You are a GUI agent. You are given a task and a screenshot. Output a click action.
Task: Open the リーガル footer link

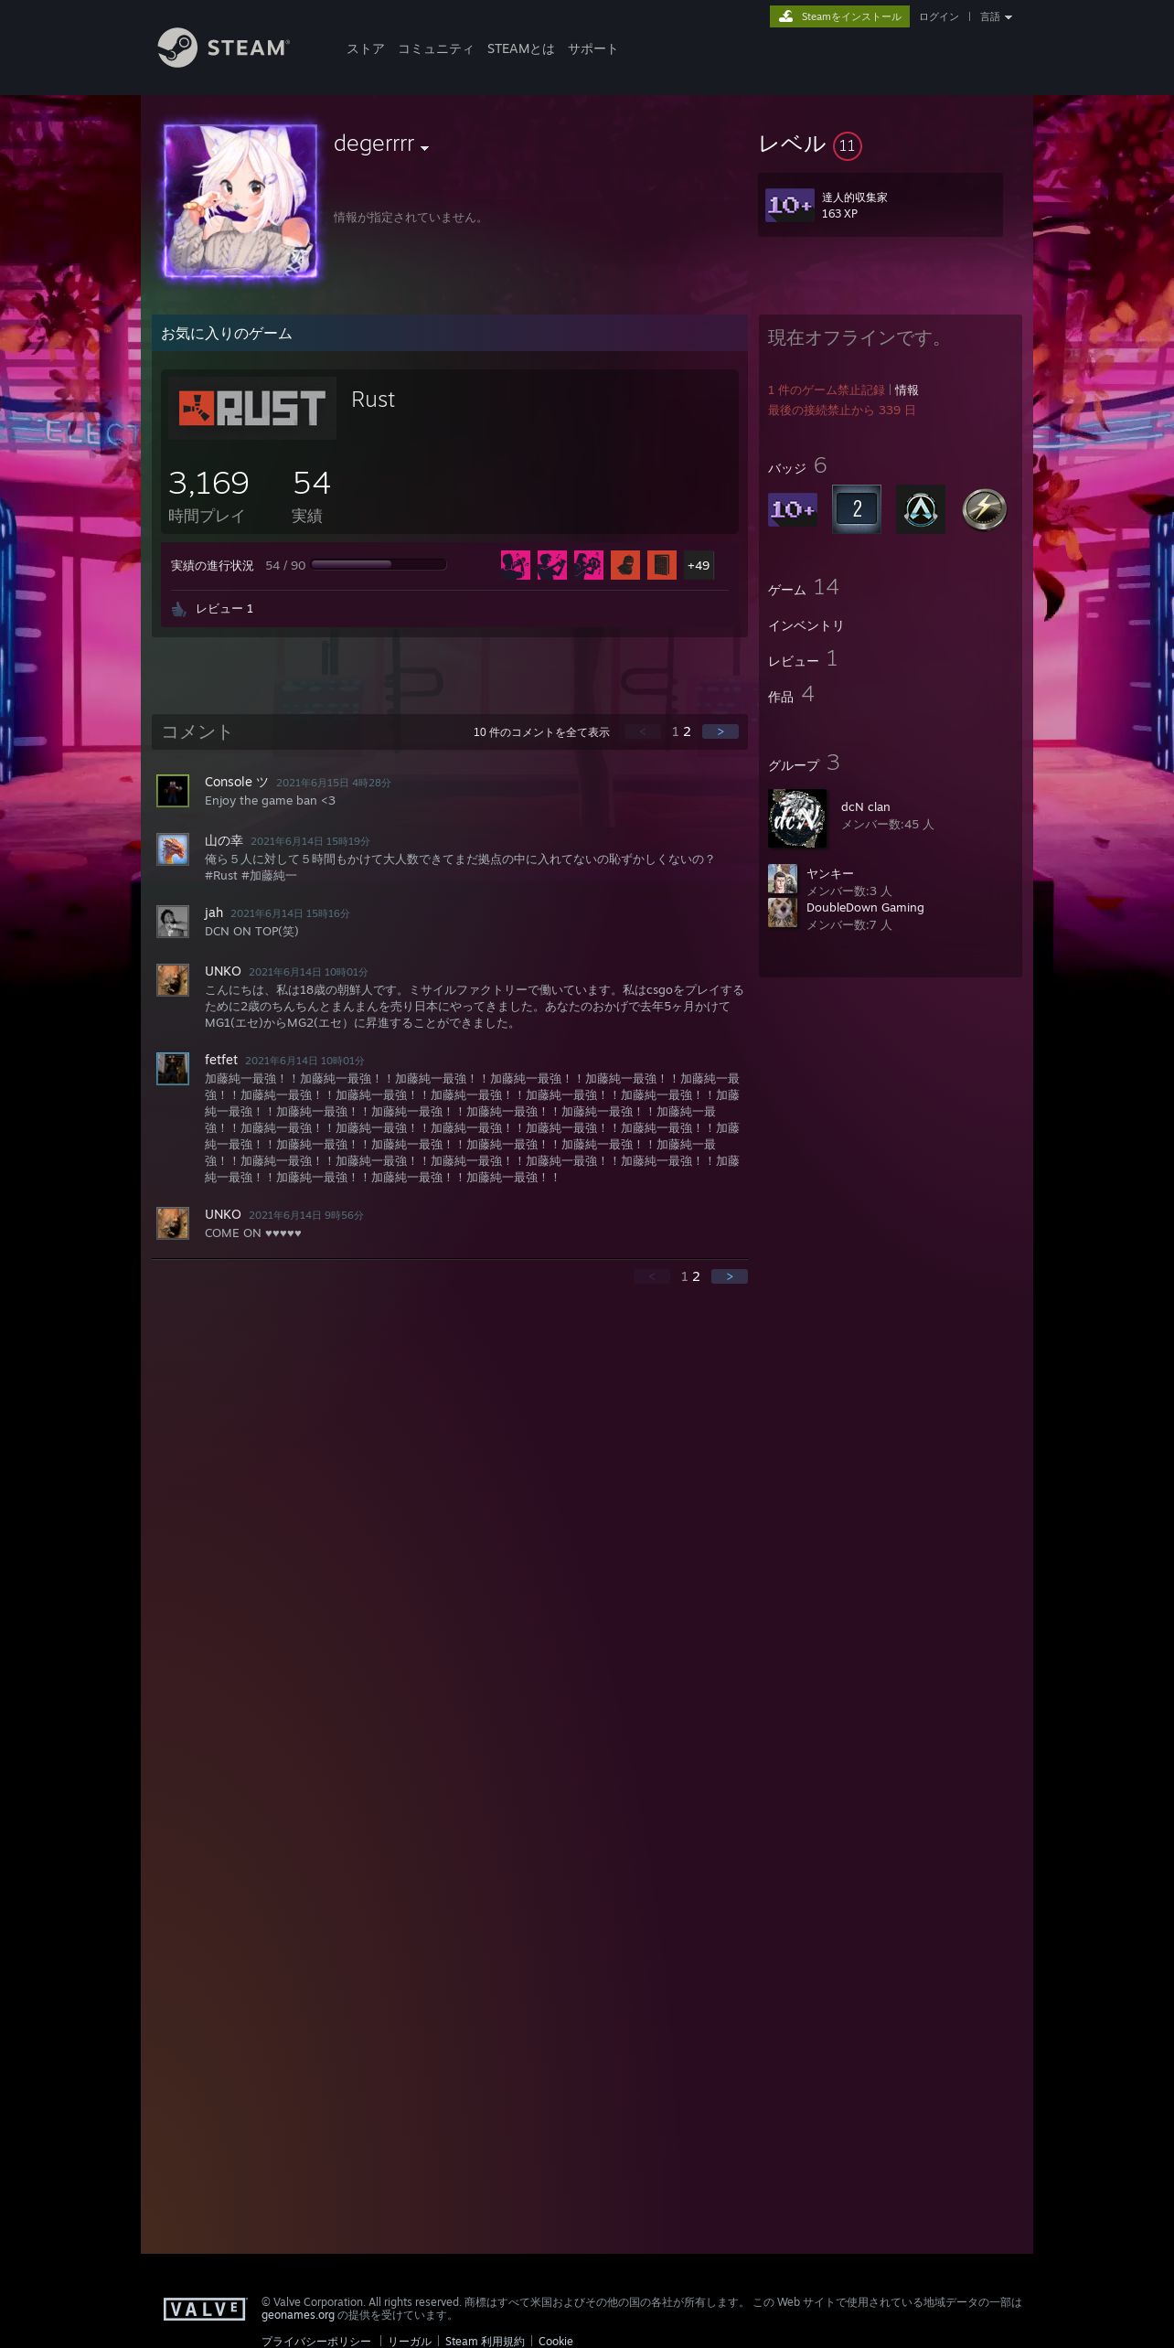click(410, 2341)
